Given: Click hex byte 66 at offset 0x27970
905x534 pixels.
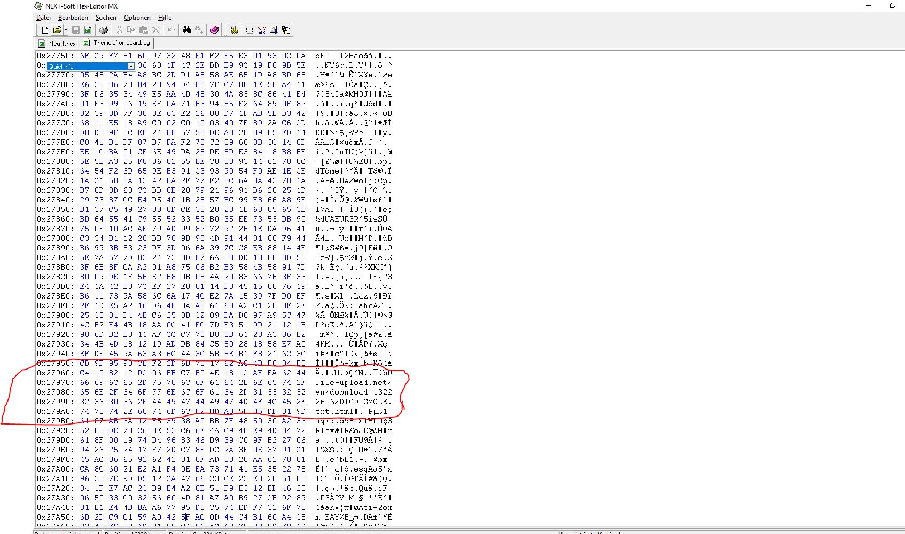Looking at the screenshot, I should [x=84, y=382].
